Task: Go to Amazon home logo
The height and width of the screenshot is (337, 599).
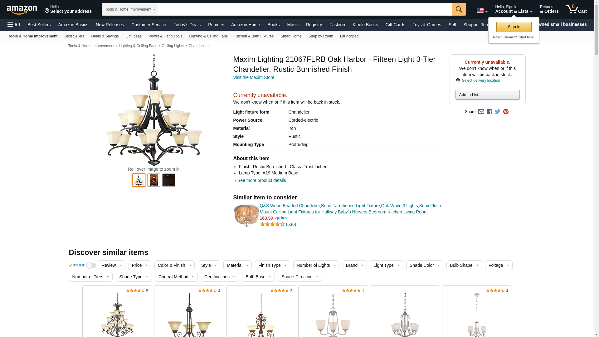Action: click(x=22, y=10)
